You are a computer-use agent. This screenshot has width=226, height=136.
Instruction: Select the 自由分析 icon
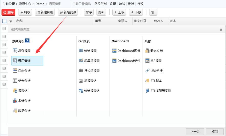pos(15,71)
